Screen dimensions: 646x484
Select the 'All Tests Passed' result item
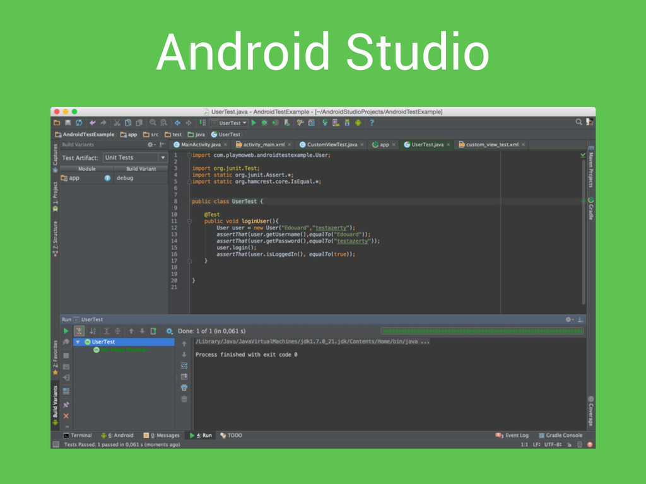click(123, 350)
